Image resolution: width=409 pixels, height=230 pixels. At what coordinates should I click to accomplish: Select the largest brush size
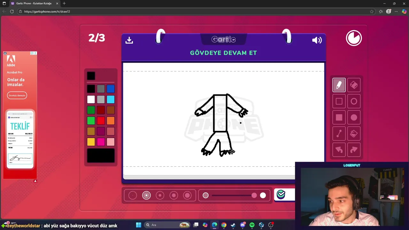click(x=187, y=195)
